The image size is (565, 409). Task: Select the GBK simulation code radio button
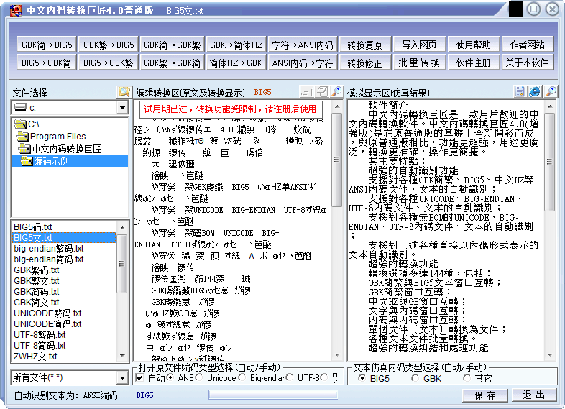(x=415, y=378)
